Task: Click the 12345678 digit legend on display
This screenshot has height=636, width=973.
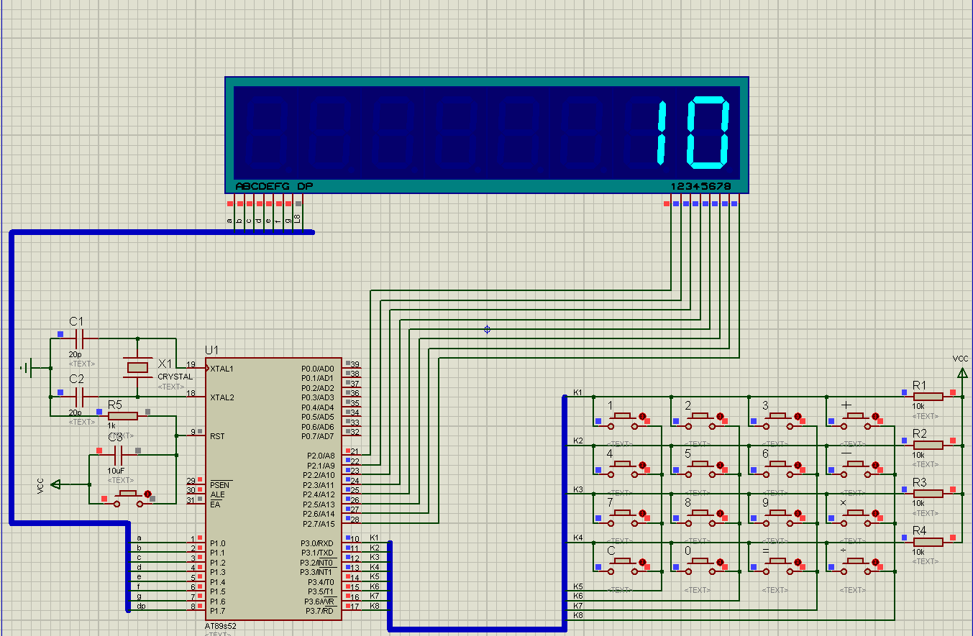Action: tap(700, 186)
